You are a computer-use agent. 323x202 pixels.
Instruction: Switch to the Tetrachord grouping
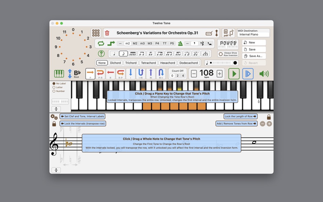[149, 63]
